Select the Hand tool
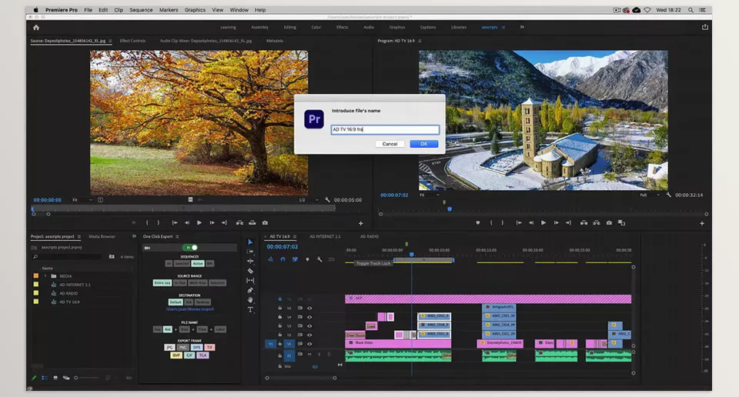The width and height of the screenshot is (739, 397). click(x=250, y=299)
